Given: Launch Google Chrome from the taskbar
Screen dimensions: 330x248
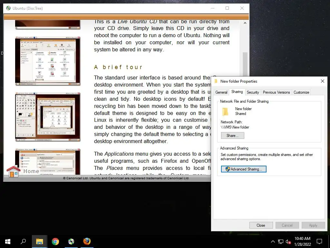Looking at the screenshot, I should tap(55, 242).
